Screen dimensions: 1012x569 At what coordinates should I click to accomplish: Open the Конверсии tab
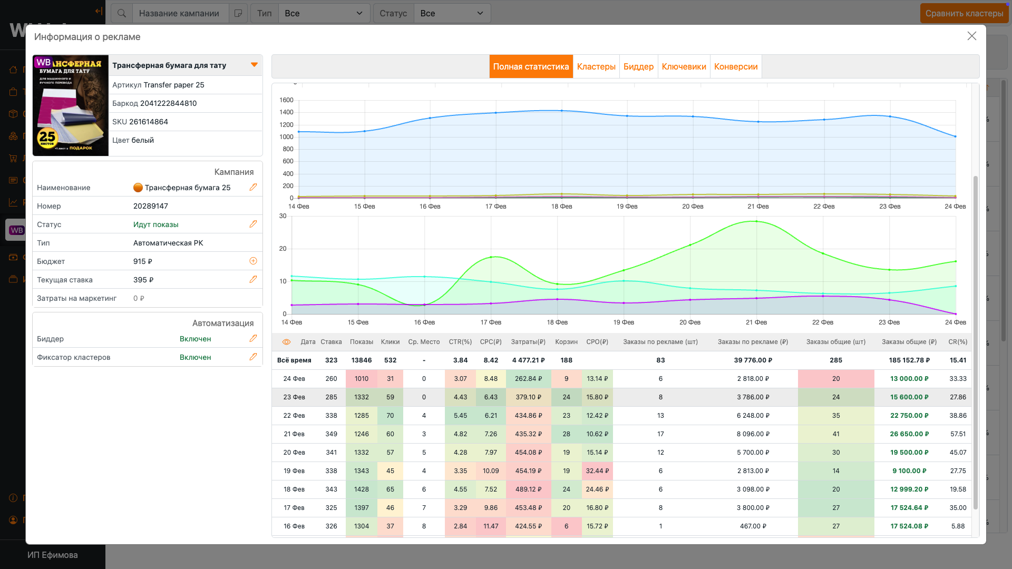[735, 66]
